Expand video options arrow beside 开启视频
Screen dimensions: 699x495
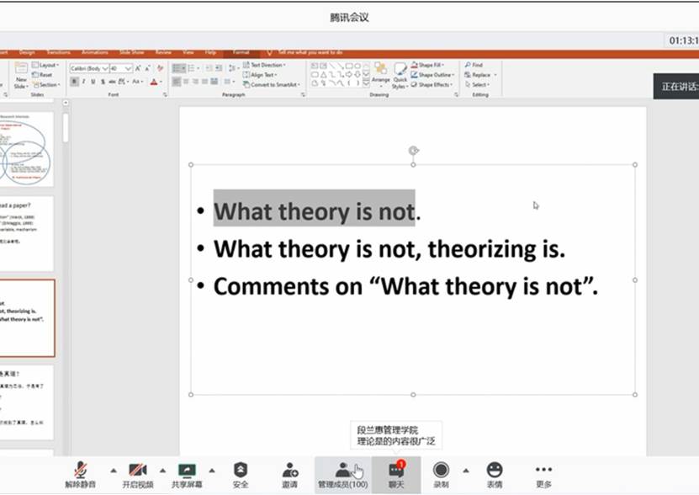point(162,470)
